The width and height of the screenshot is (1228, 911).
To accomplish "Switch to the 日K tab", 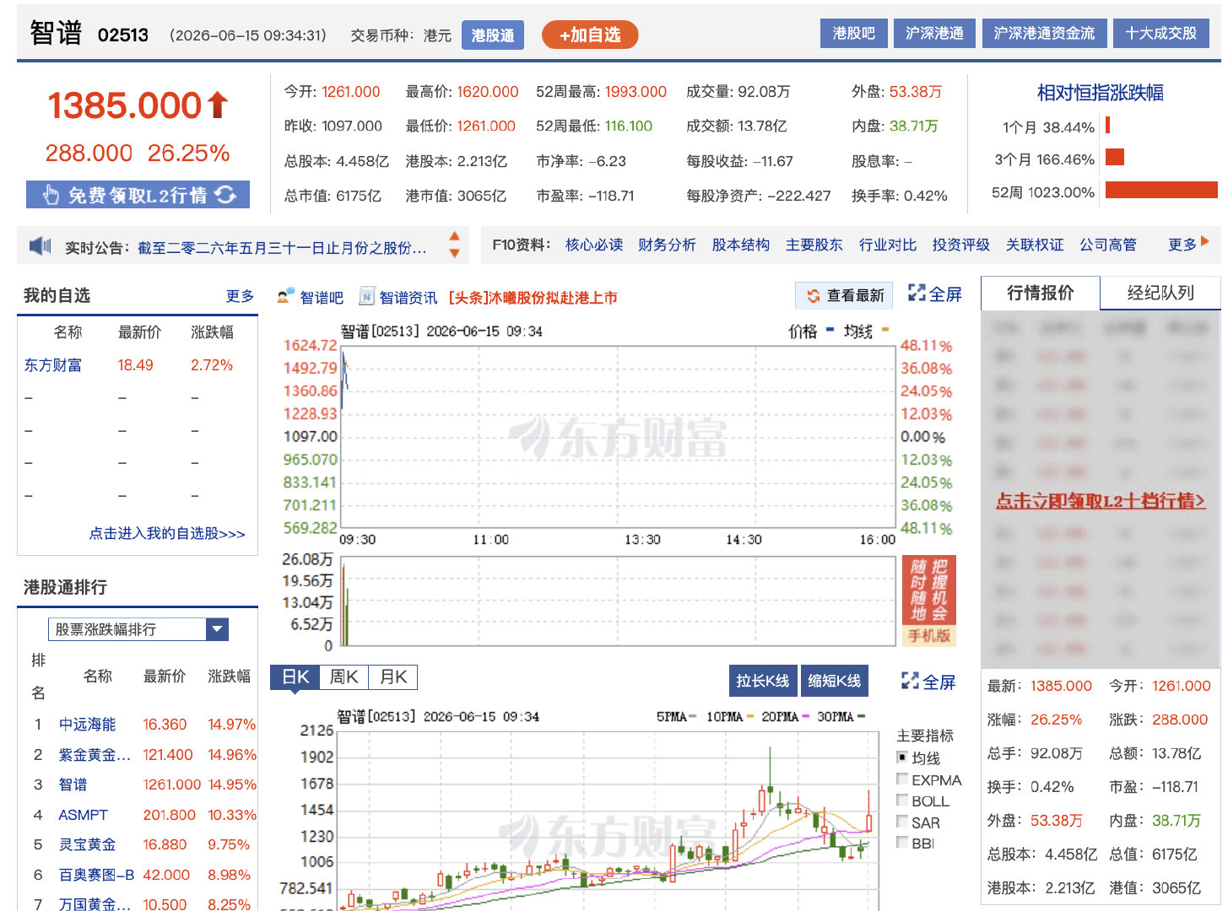I will [295, 677].
